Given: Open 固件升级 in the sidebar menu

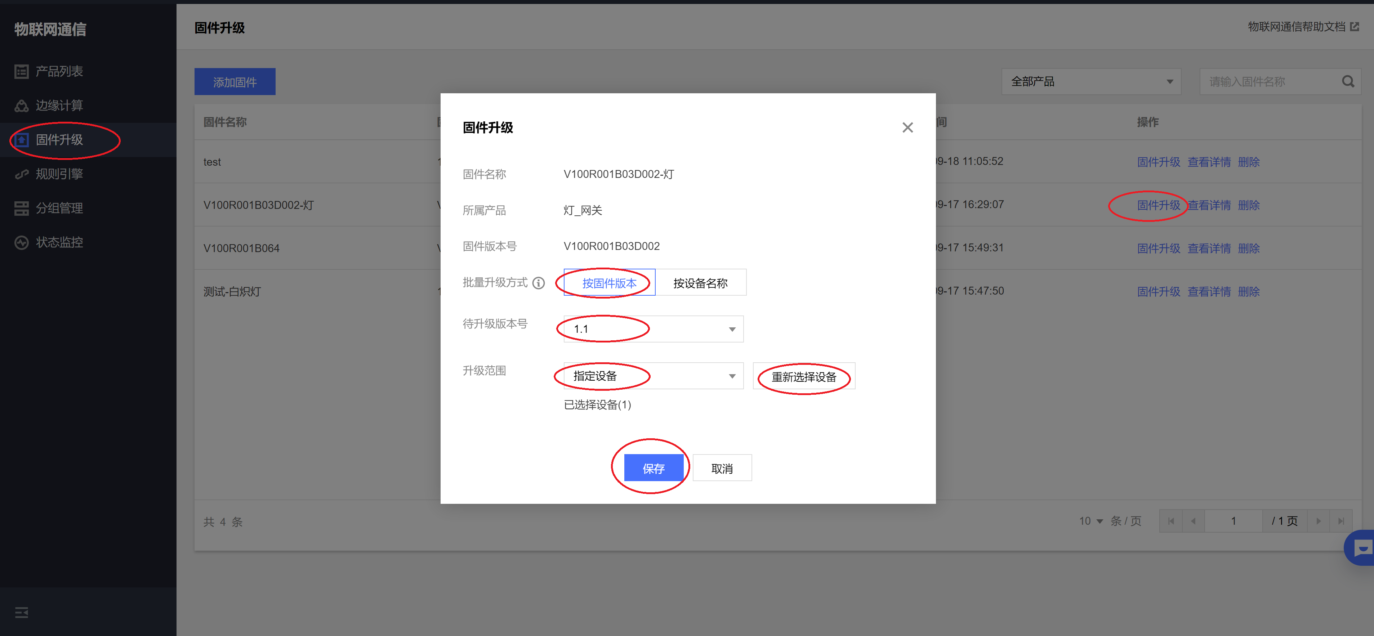Looking at the screenshot, I should (59, 140).
